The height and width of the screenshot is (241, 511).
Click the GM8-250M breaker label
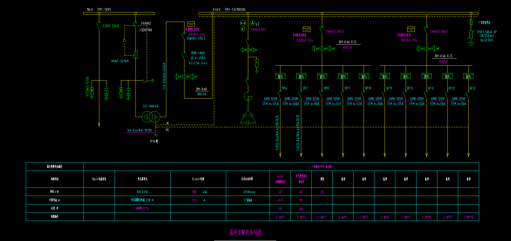pos(291,99)
